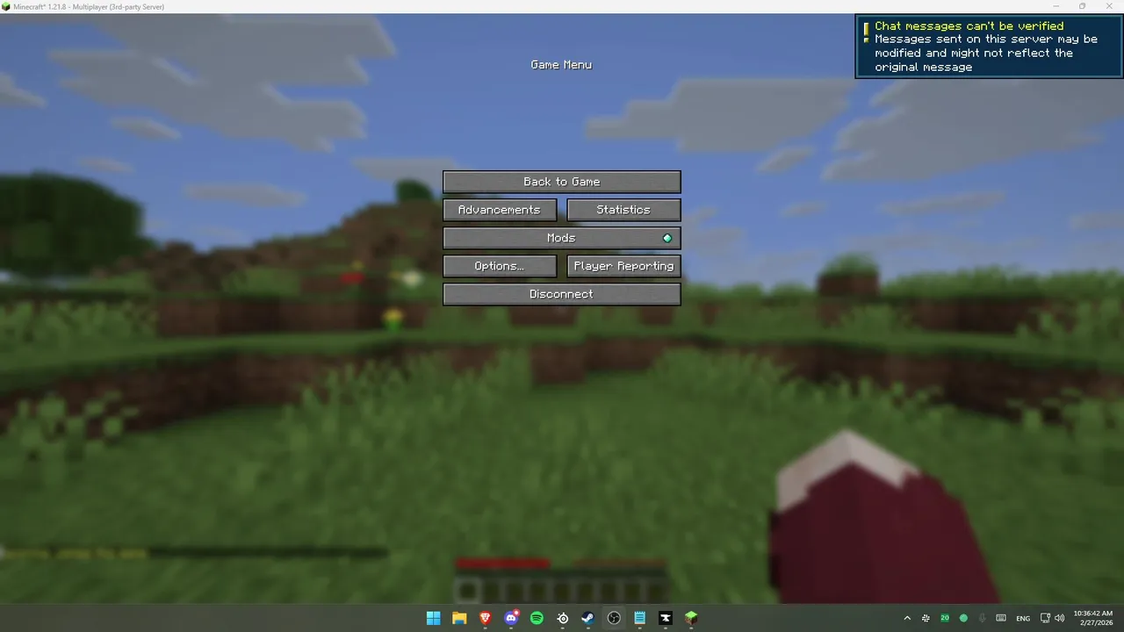Show hidden system tray icons
This screenshot has width=1124, height=632.
(x=907, y=618)
